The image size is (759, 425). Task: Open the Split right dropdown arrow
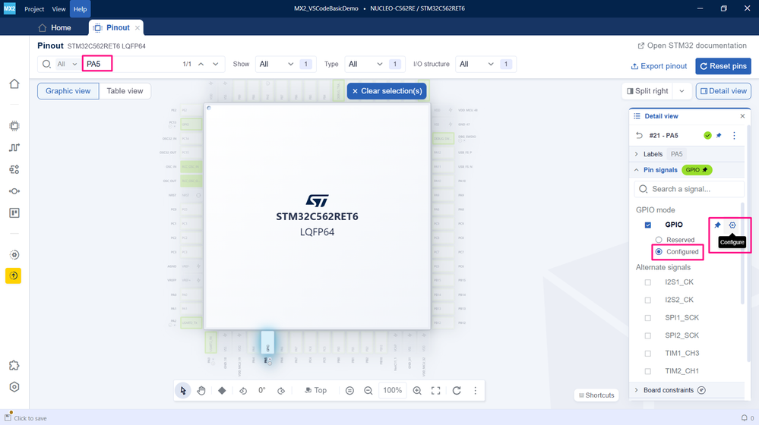[682, 91]
